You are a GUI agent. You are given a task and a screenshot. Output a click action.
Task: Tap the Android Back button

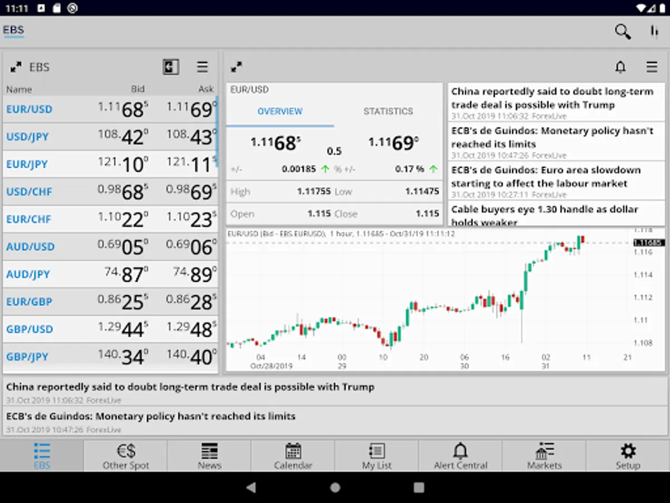coord(251,487)
